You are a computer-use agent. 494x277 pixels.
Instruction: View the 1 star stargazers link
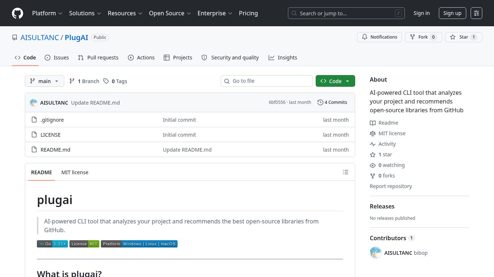381,155
